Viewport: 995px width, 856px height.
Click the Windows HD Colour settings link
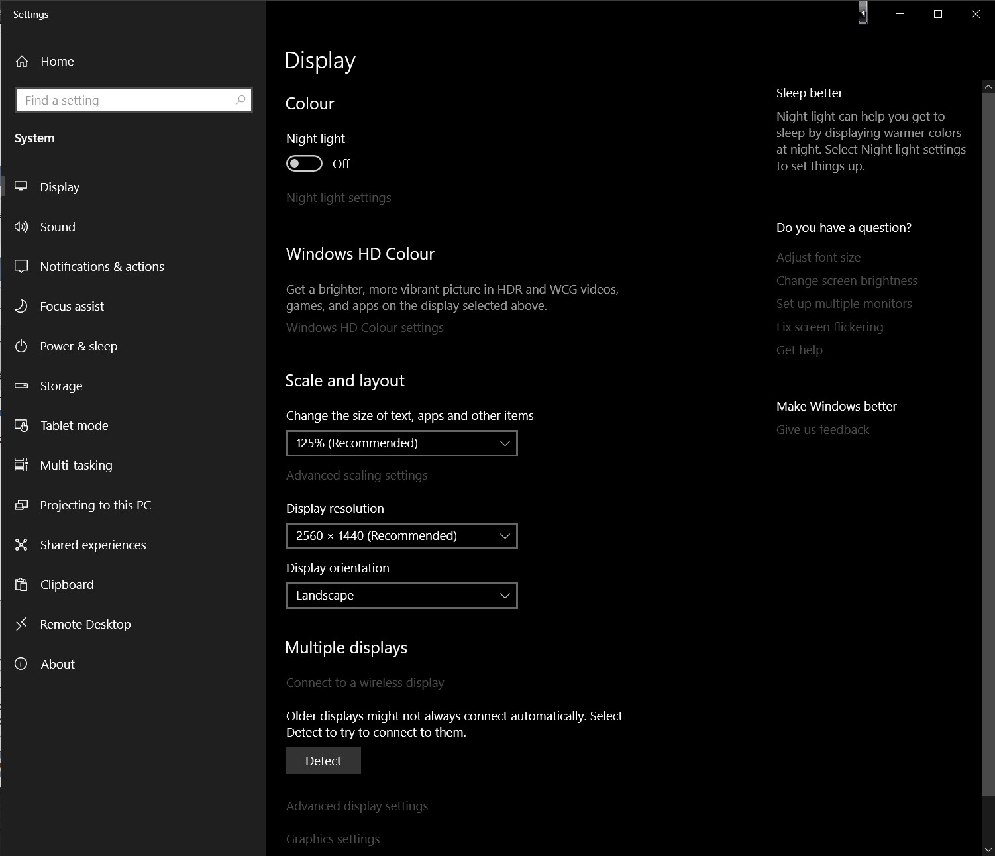coord(365,327)
